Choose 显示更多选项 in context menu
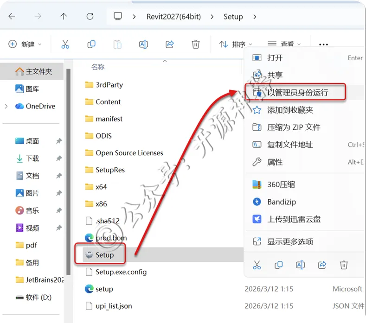Viewport: 366px width, 323px height. tap(305, 241)
